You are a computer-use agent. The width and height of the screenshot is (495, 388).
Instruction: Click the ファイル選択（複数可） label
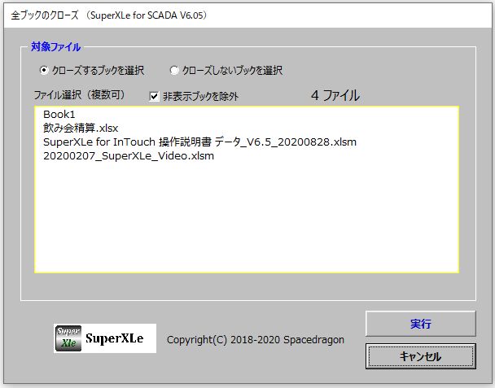(80, 94)
